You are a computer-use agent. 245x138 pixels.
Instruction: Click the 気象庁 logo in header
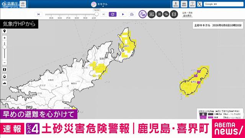point(10,4)
